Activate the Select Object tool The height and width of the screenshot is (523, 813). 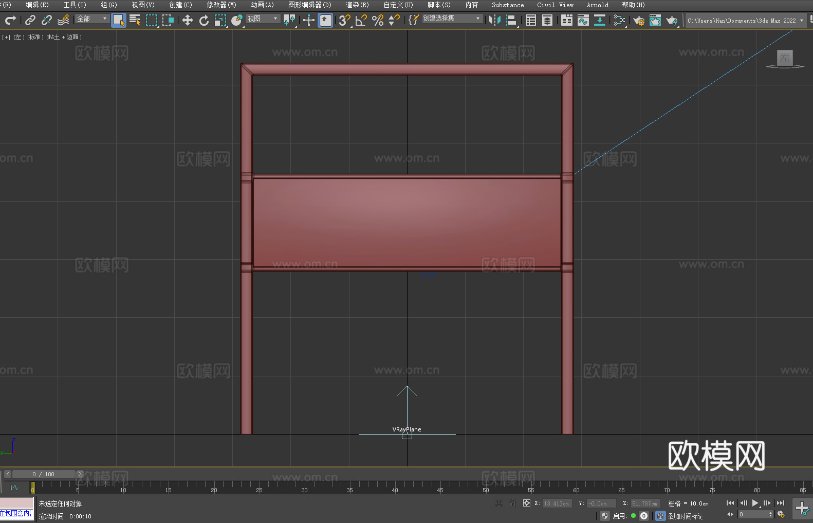point(119,21)
